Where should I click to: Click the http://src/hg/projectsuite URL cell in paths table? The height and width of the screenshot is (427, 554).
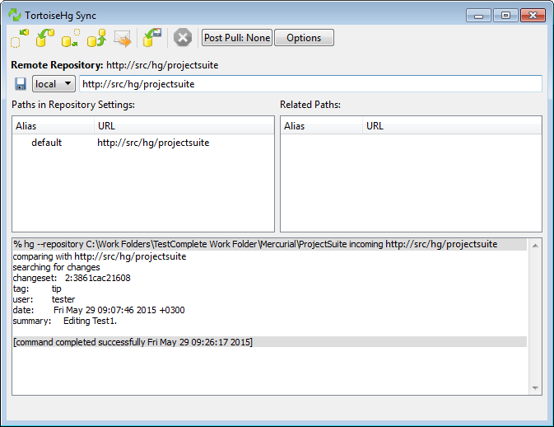click(153, 143)
